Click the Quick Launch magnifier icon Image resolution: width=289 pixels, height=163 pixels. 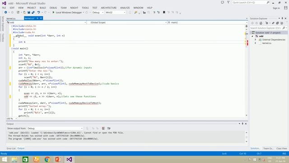pyautogui.click(x=268, y=2)
